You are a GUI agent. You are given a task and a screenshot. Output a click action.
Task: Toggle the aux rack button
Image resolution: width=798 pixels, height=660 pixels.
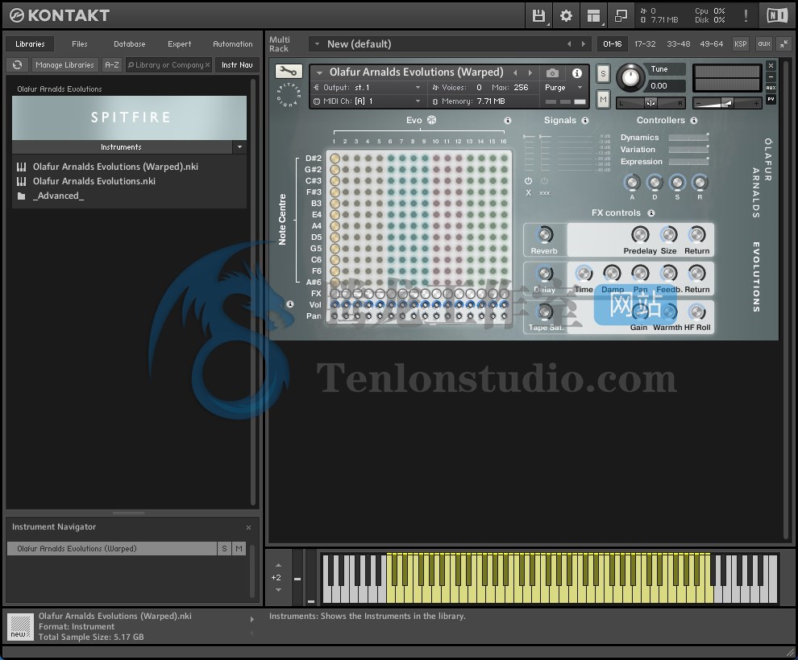(764, 44)
